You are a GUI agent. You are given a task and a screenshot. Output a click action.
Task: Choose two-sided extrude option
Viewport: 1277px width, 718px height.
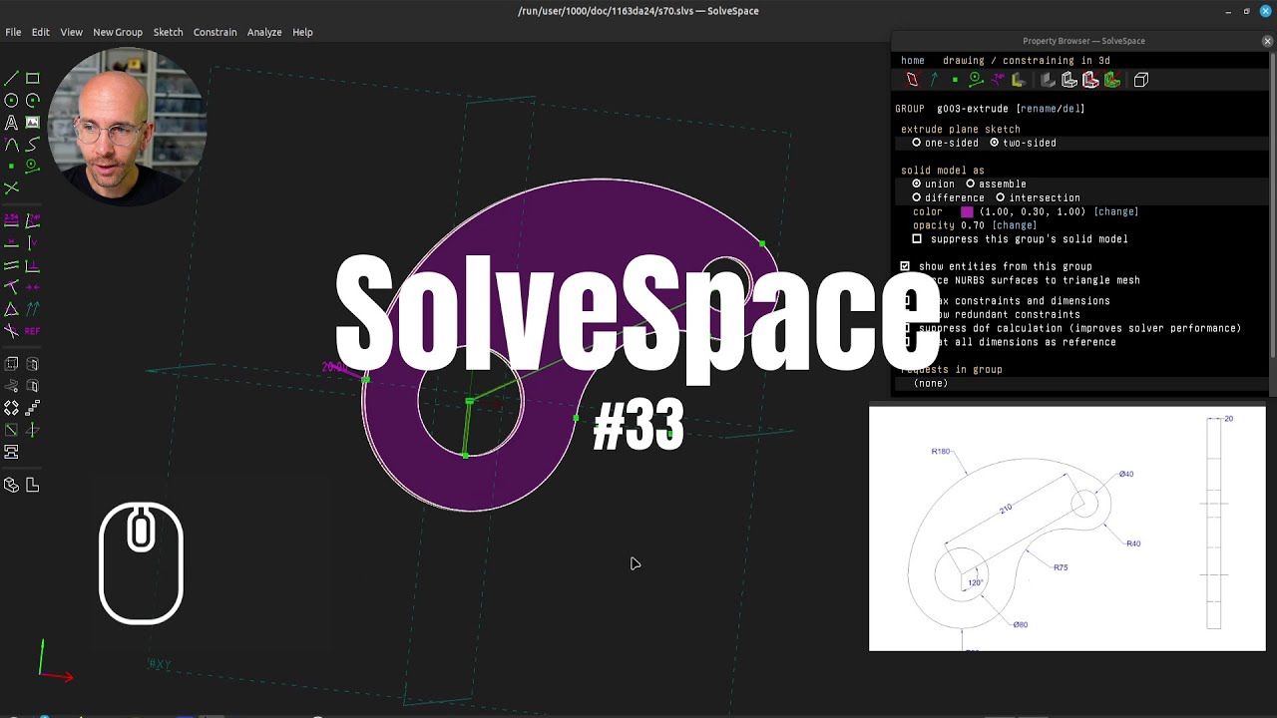coord(1023,143)
